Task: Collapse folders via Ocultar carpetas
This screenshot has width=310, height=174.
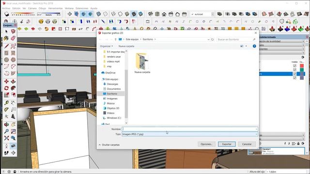Action: click(109, 145)
